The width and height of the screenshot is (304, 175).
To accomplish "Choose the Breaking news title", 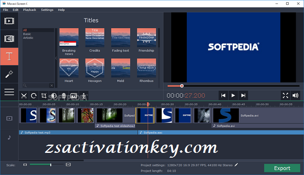I will [x=69, y=38].
